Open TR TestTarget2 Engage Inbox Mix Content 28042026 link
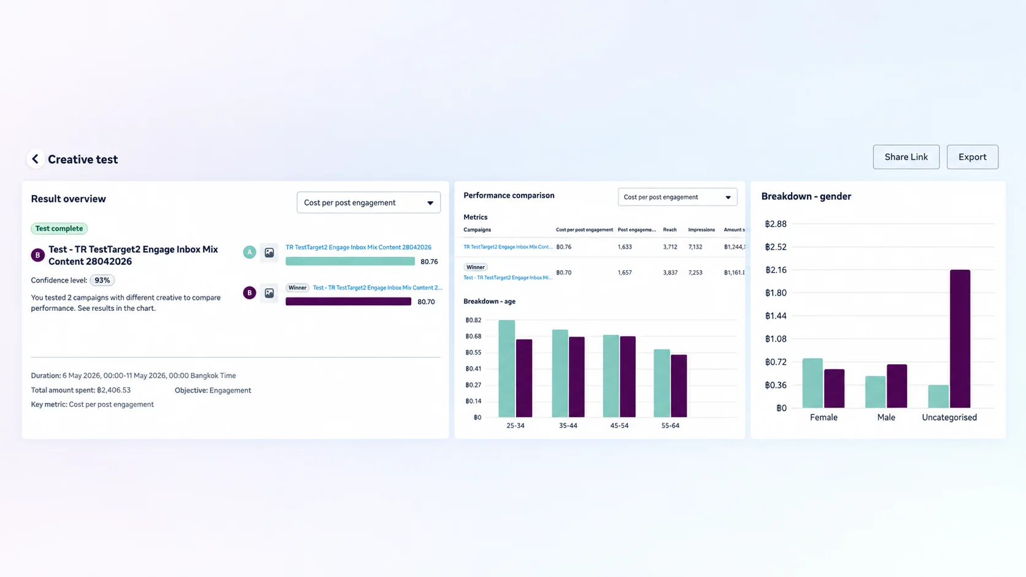1026x577 pixels. [358, 247]
